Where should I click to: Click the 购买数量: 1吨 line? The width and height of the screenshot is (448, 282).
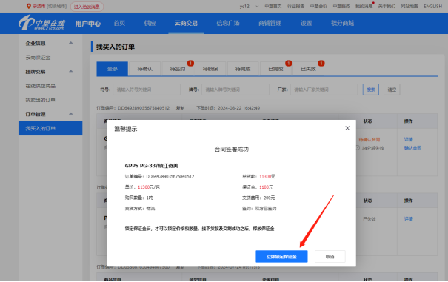click(x=139, y=198)
